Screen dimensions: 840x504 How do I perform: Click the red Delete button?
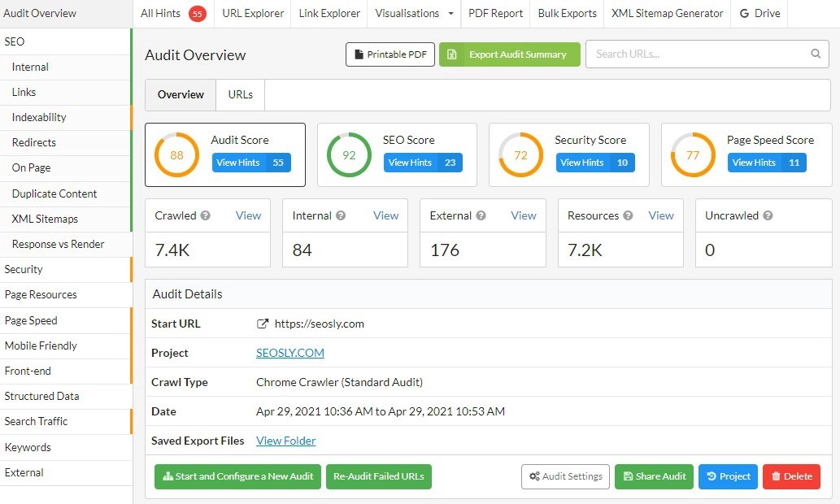(x=792, y=476)
